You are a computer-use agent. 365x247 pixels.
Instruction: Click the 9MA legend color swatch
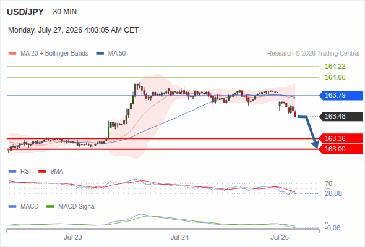point(42,172)
